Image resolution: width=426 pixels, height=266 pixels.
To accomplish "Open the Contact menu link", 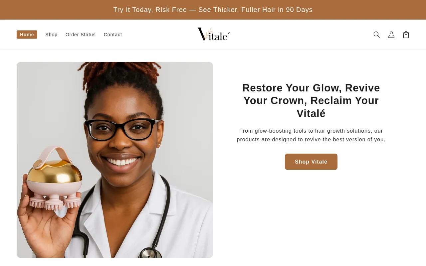I will click(113, 35).
